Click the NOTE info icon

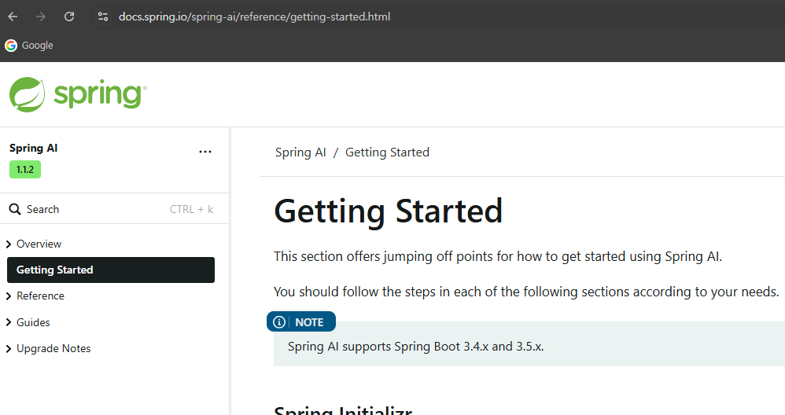point(279,322)
